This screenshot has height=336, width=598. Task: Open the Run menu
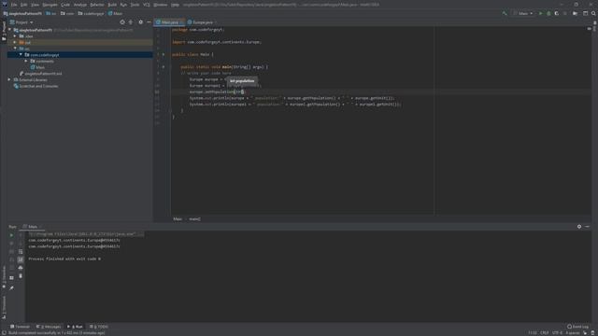pyautogui.click(x=123, y=5)
